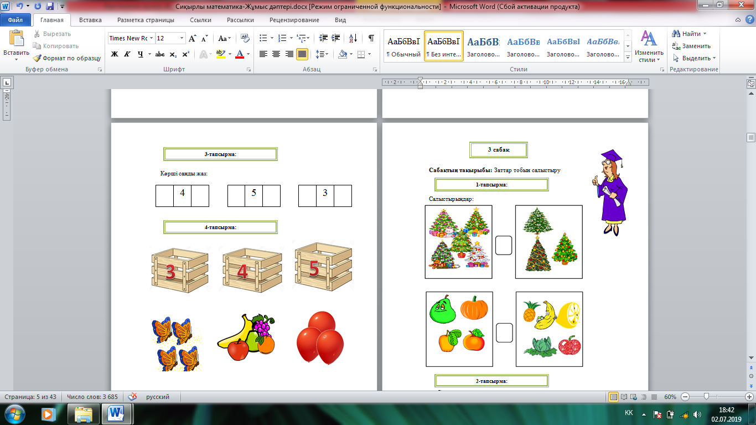Click the vertical scrollbar thumb
The image size is (756, 425).
pos(751,137)
